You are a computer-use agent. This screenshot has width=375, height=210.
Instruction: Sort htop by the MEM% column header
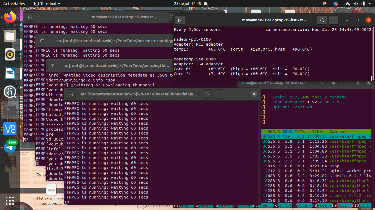tap(300, 132)
